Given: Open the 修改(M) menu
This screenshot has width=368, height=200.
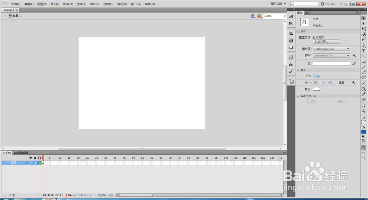Looking at the screenshot, I should pyautogui.click(x=68, y=4).
